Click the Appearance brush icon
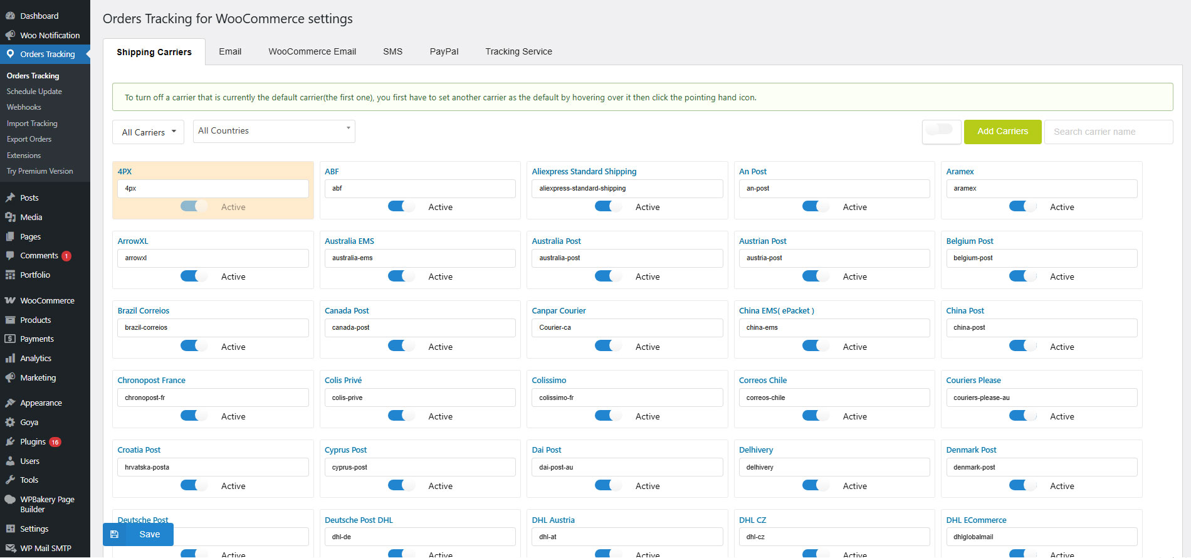1191x558 pixels. coord(10,403)
